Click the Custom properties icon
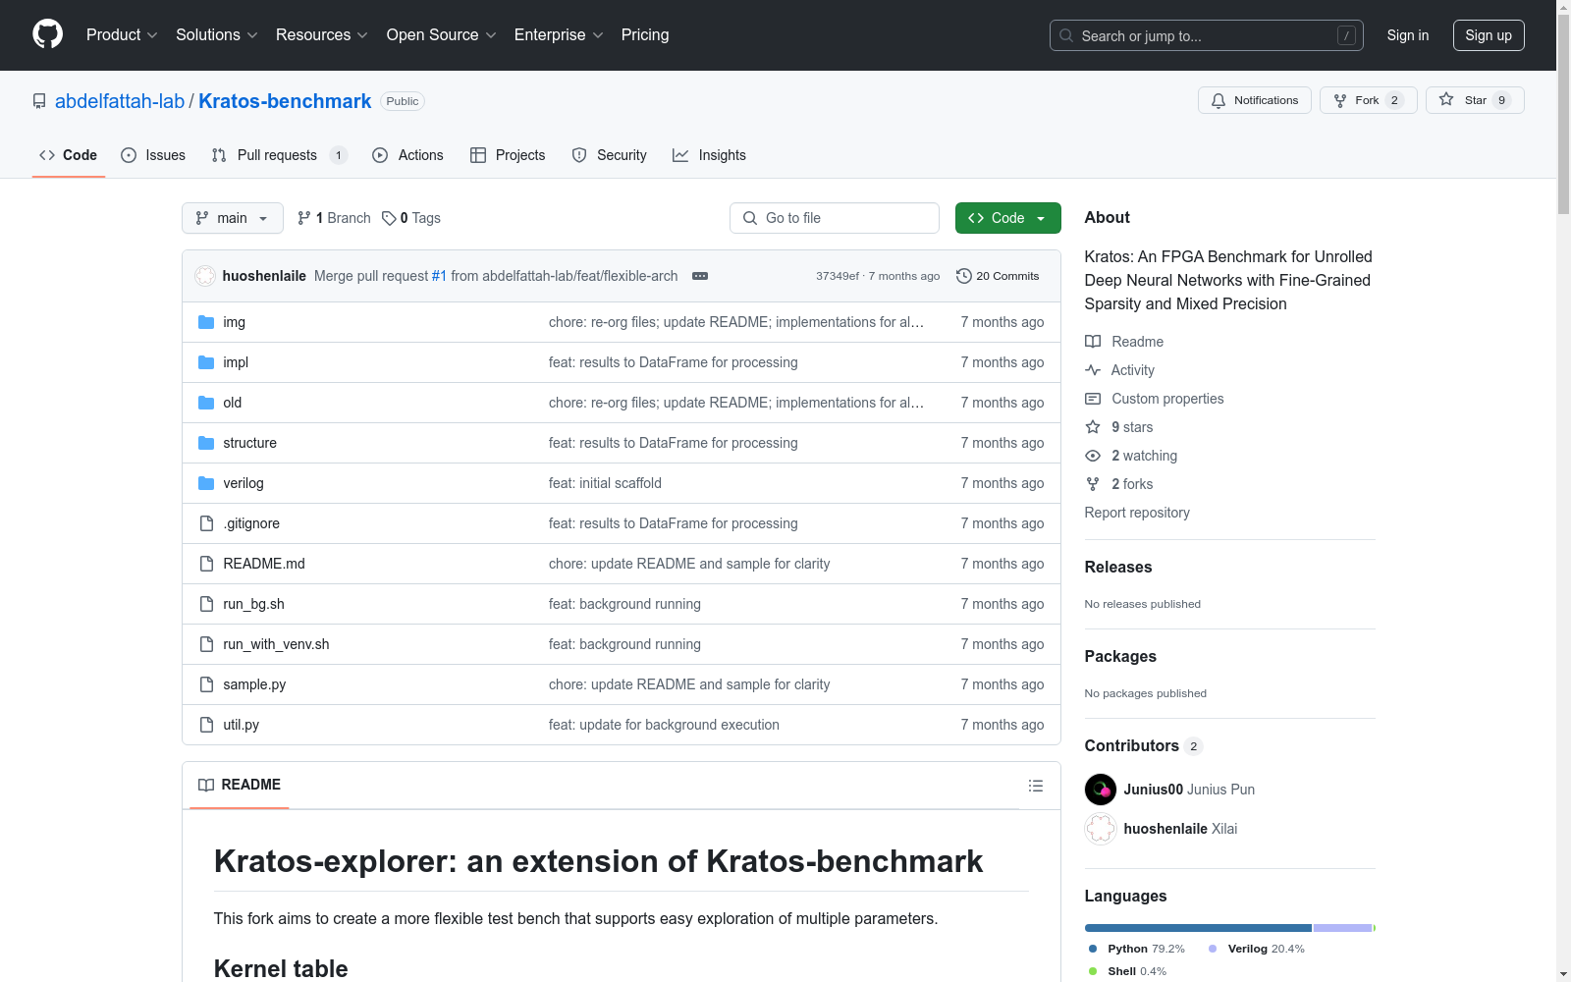The image size is (1571, 982). [1093, 399]
